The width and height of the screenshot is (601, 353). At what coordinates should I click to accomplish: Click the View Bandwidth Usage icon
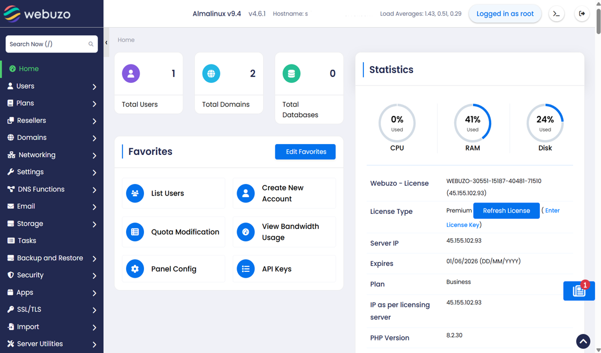point(245,232)
